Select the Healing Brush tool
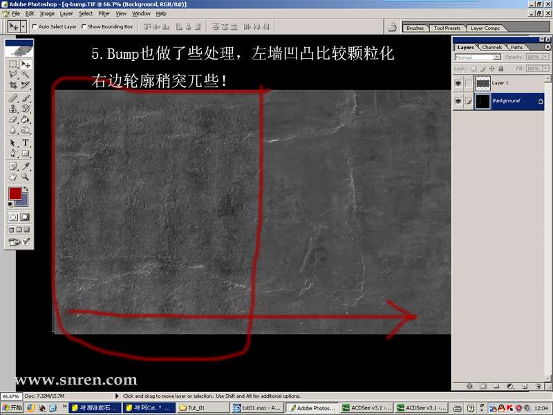 tap(13, 98)
